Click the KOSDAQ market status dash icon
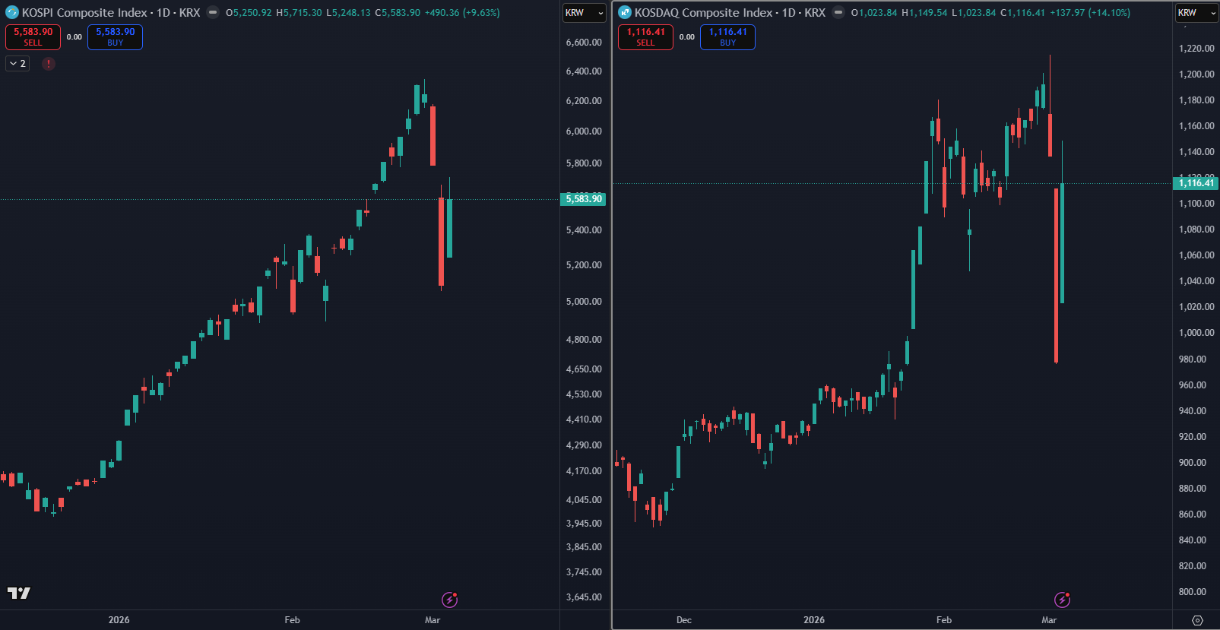This screenshot has height=630, width=1220. point(838,12)
